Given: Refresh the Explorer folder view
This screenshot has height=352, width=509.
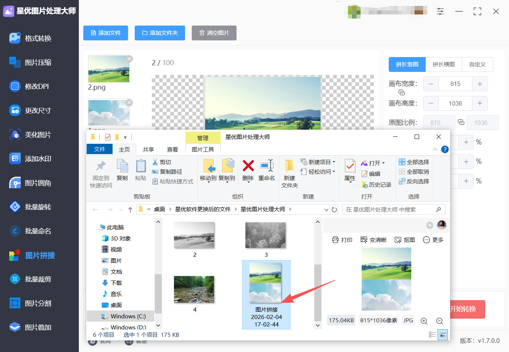Looking at the screenshot, I should point(334,210).
